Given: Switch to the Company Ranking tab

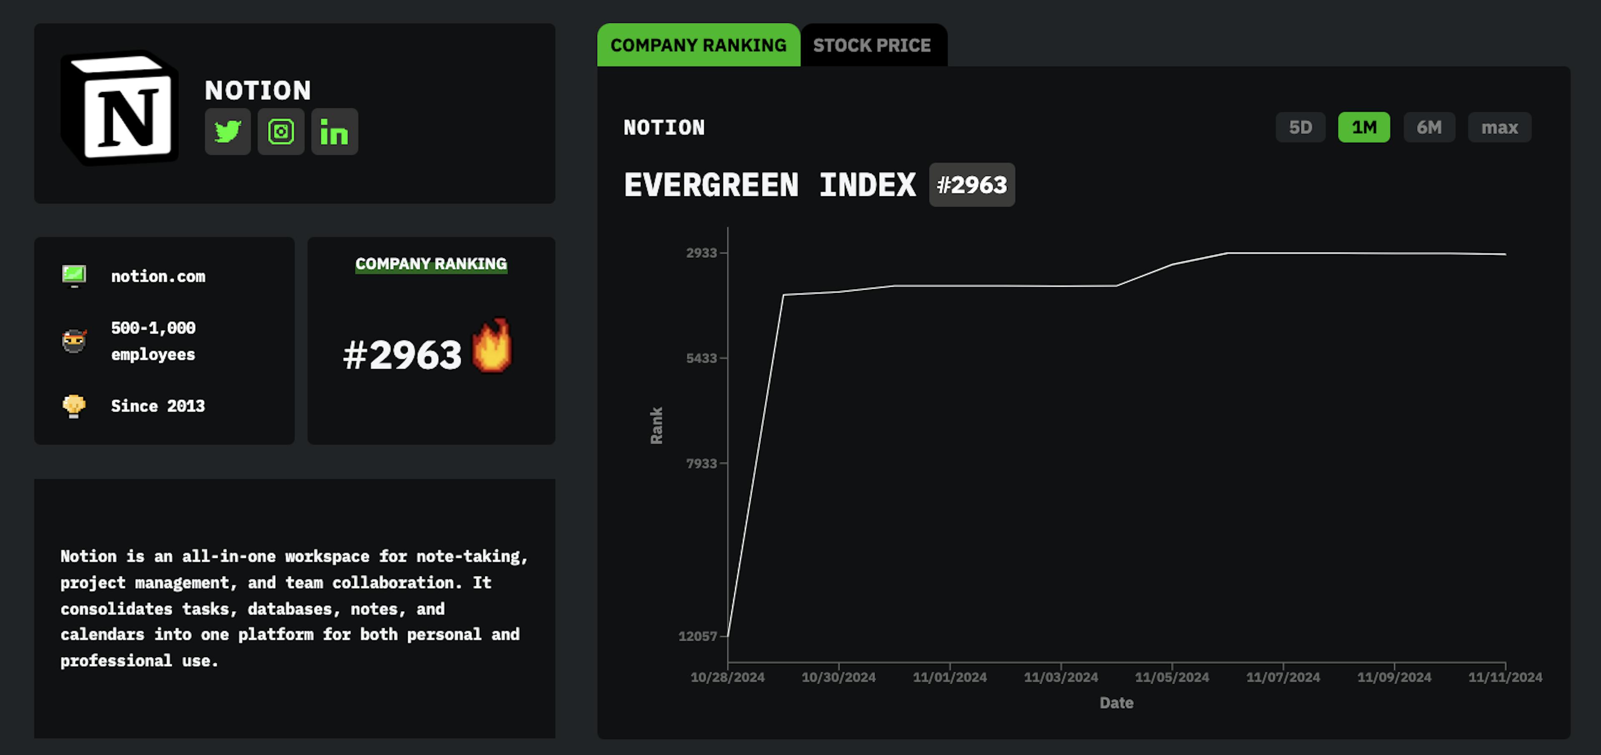Looking at the screenshot, I should (698, 45).
